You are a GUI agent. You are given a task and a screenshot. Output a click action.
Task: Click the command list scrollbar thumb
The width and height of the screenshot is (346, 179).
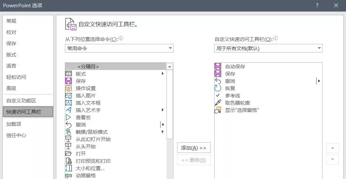coord(170,104)
